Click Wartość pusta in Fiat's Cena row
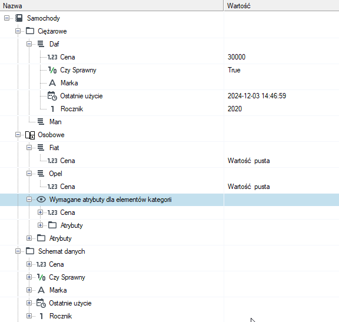 click(248, 161)
